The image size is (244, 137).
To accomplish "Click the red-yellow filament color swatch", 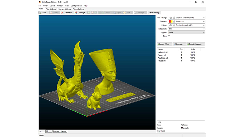I will [x=170, y=21].
